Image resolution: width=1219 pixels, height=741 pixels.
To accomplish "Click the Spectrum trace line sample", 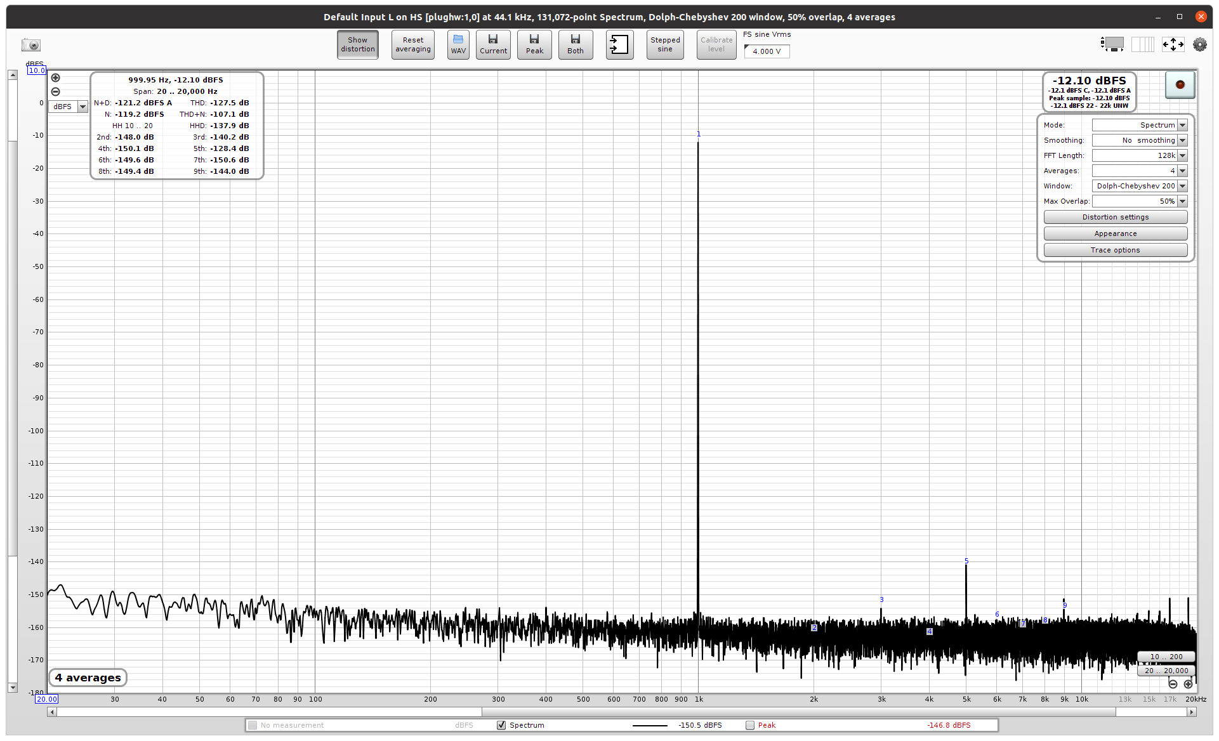I will click(650, 725).
